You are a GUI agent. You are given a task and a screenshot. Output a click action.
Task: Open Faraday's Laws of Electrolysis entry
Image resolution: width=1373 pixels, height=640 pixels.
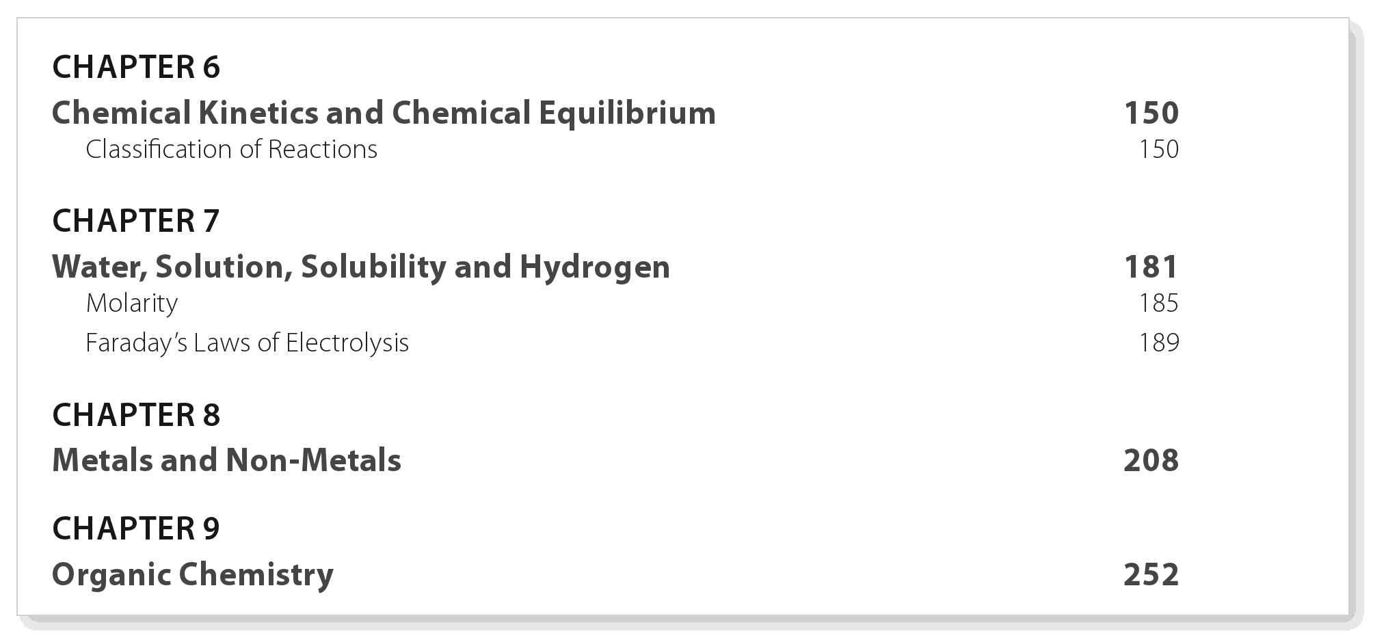(x=247, y=343)
